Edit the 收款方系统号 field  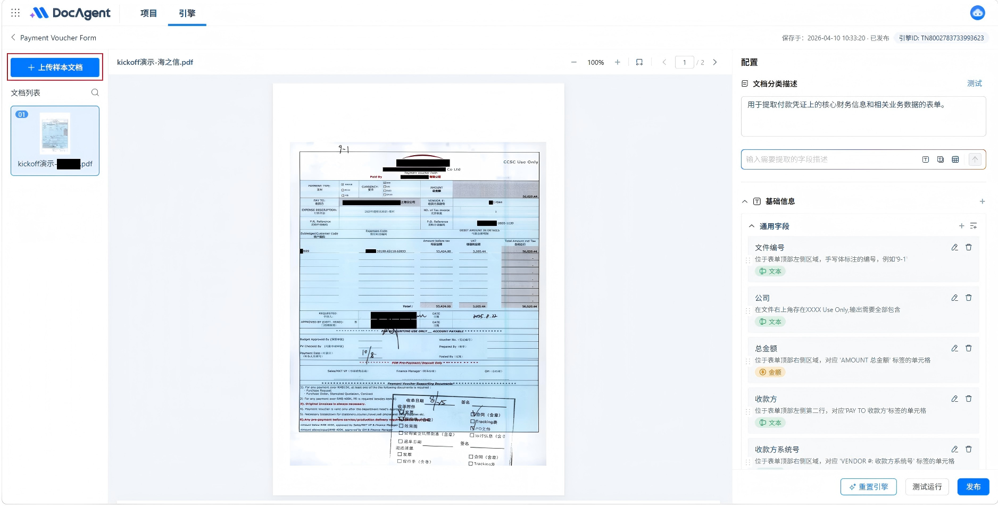tap(955, 449)
